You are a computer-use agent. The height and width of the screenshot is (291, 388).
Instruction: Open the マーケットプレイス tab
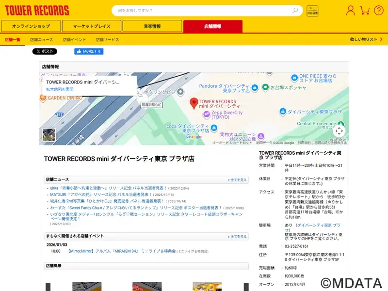[x=92, y=26]
